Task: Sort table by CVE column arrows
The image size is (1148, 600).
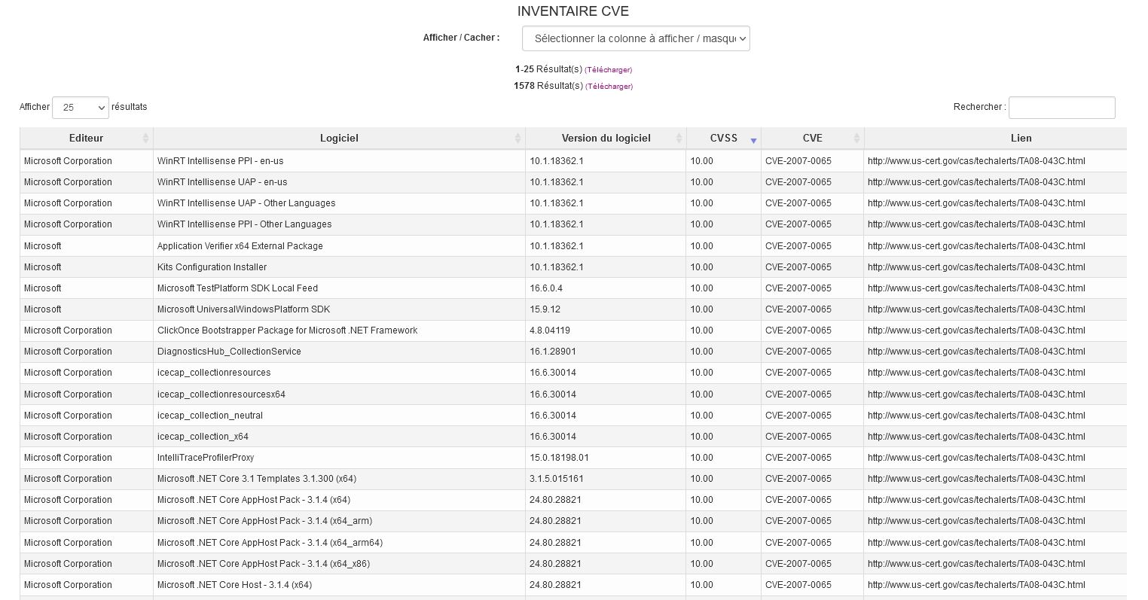Action: tap(856, 139)
